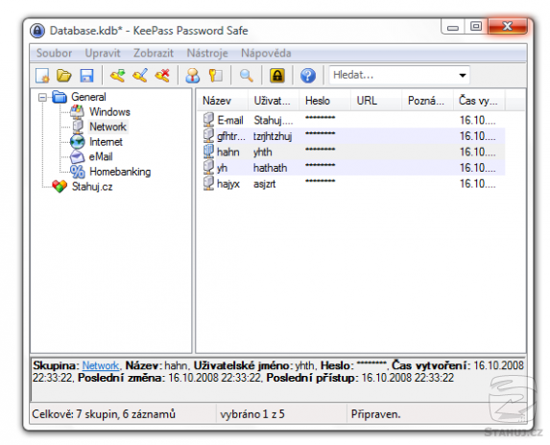550x445 pixels.
Task: Open help with the blue question icon
Action: tap(308, 76)
